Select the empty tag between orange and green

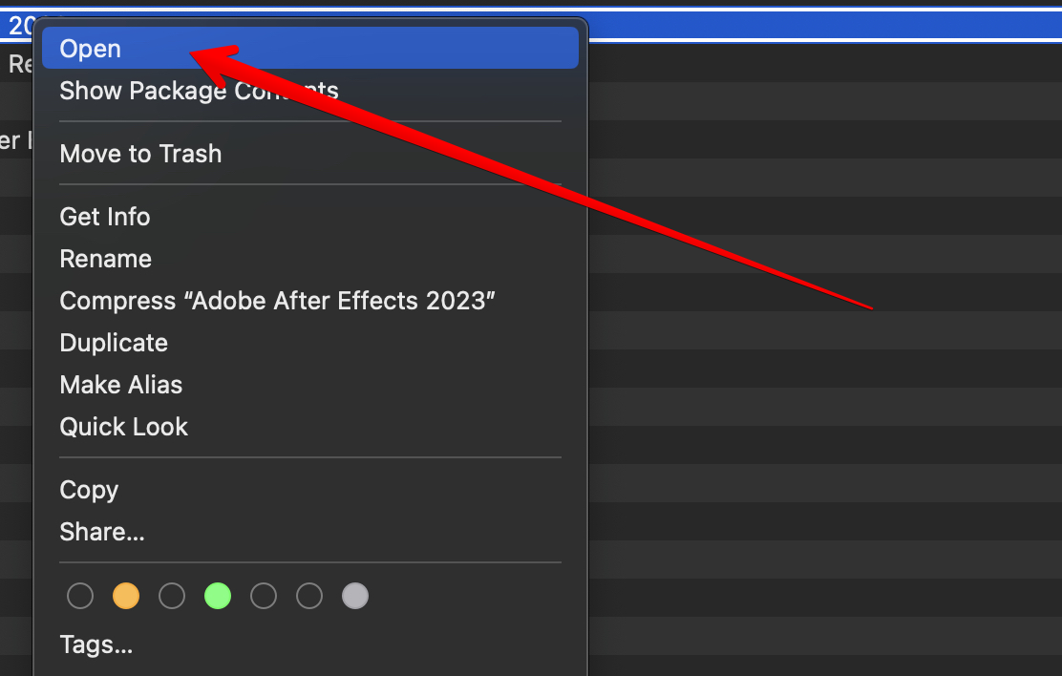coord(172,596)
